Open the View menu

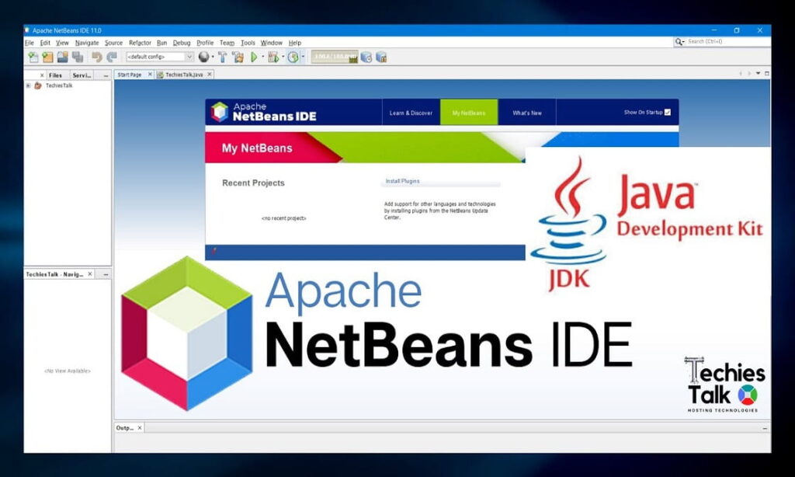[62, 44]
